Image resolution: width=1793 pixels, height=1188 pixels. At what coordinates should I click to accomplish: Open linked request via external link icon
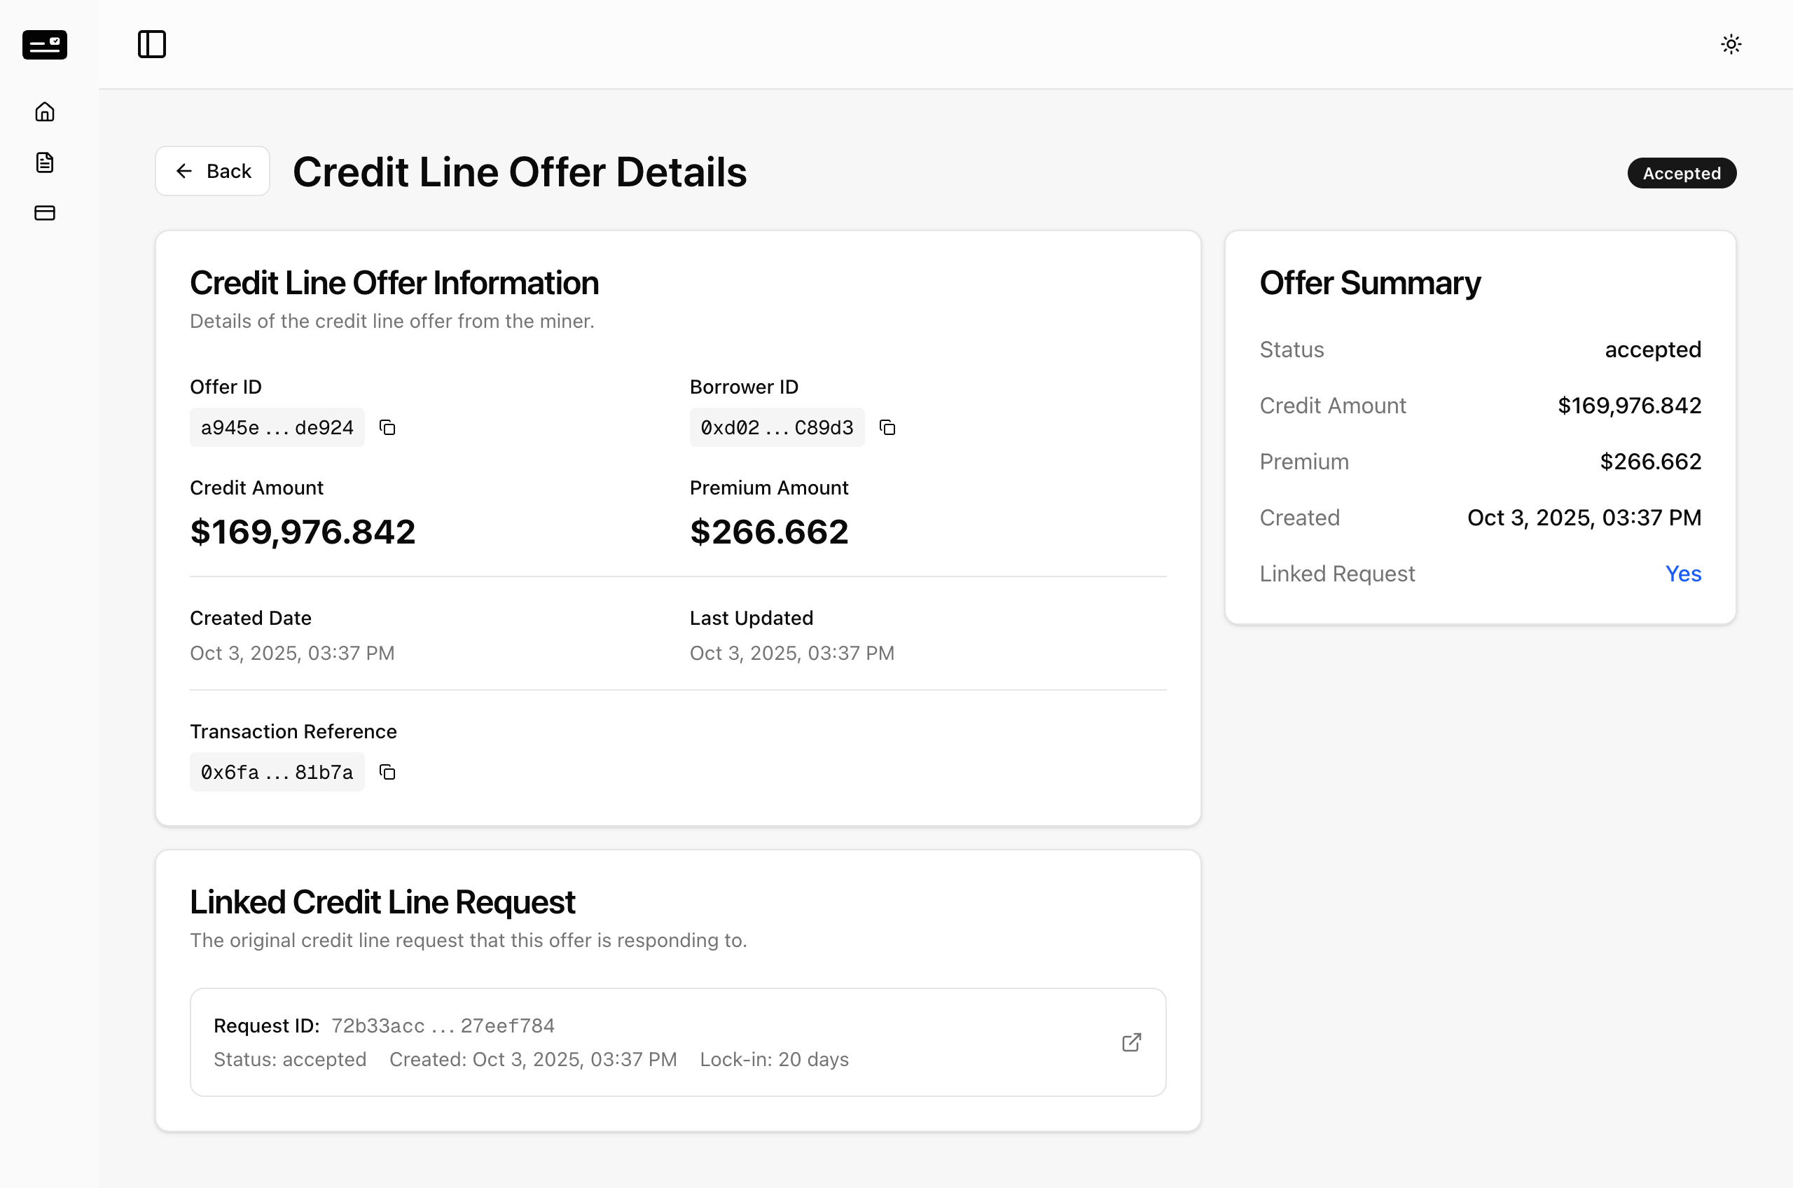click(1131, 1042)
